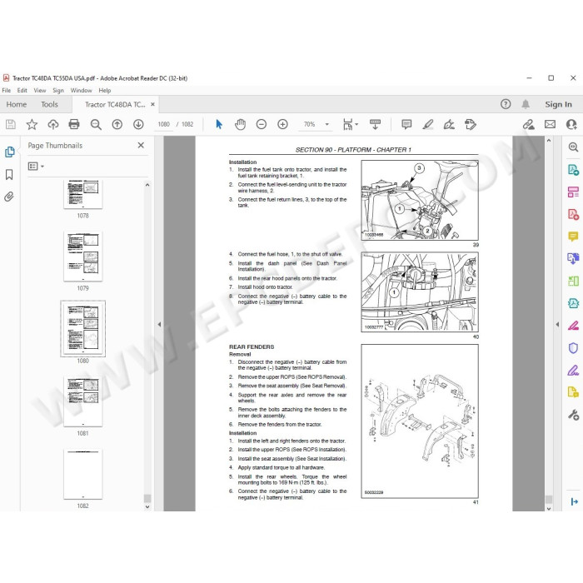Select the page 1080 thumbnail
Screen dimensions: 583x583
(x=83, y=329)
